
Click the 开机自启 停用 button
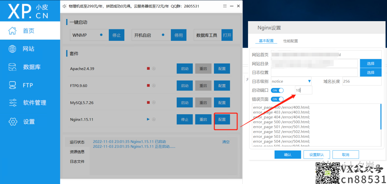click(x=178, y=35)
